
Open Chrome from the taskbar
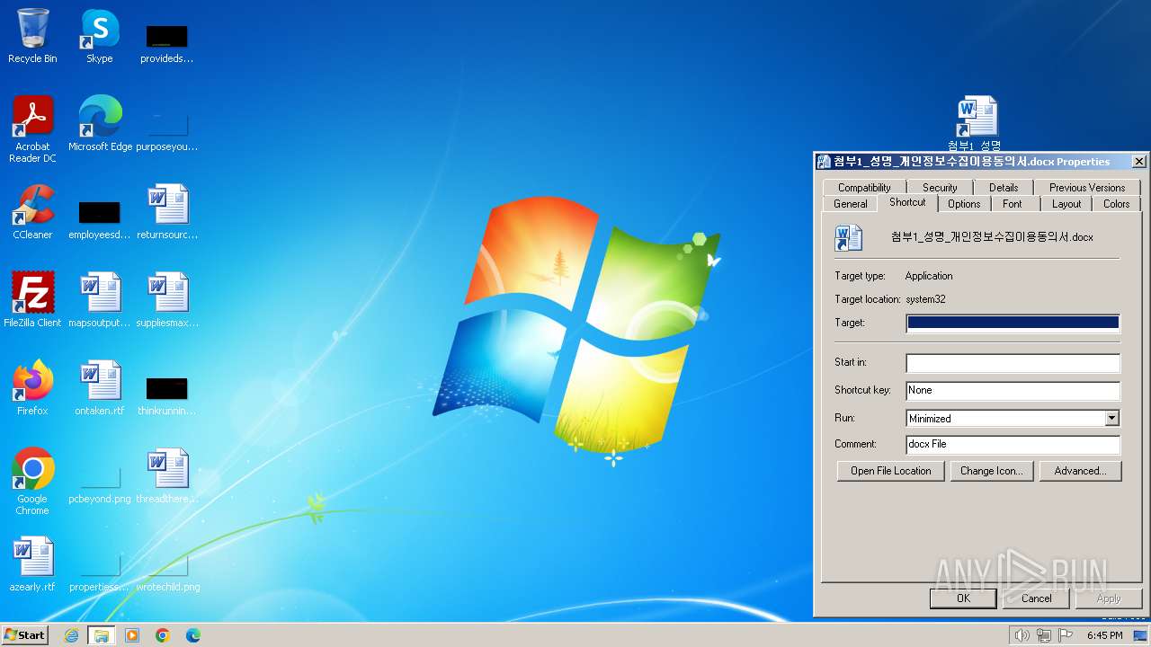pos(163,635)
